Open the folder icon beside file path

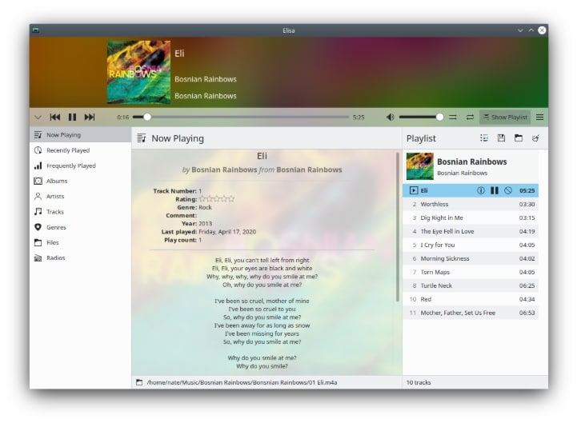(139, 382)
